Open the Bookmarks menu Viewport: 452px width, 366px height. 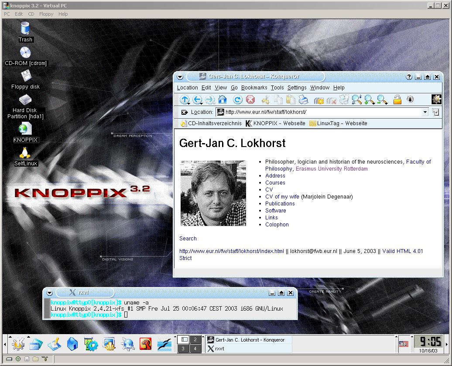[x=254, y=88]
